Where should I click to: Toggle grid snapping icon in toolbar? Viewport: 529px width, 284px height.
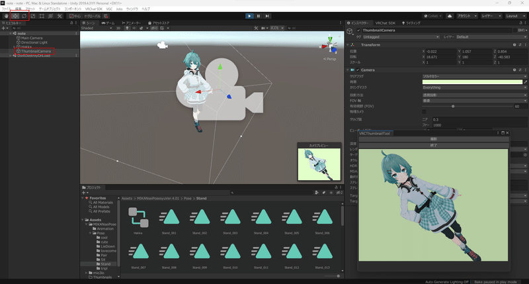[106, 16]
